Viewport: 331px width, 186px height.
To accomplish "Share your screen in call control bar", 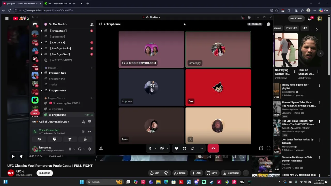I will click(x=176, y=148).
